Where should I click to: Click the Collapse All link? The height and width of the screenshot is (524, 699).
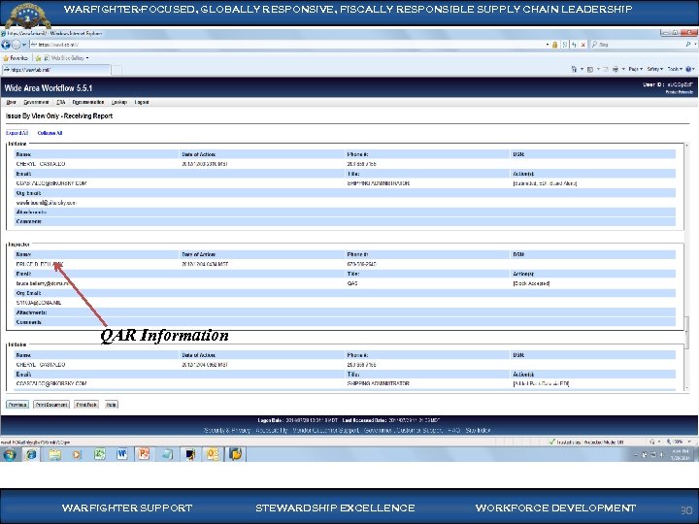pyautogui.click(x=50, y=133)
